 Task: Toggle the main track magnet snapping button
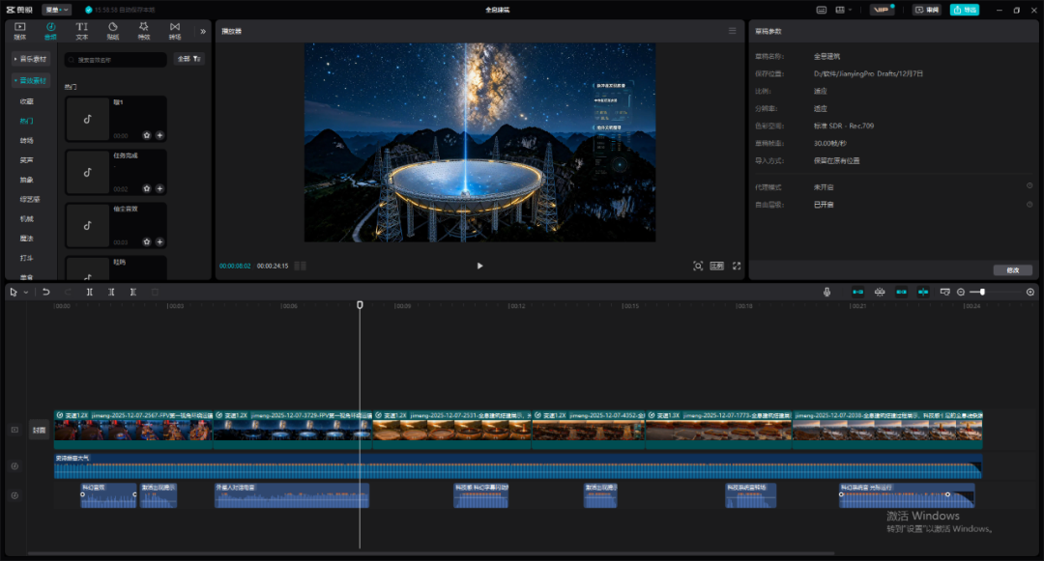click(857, 292)
